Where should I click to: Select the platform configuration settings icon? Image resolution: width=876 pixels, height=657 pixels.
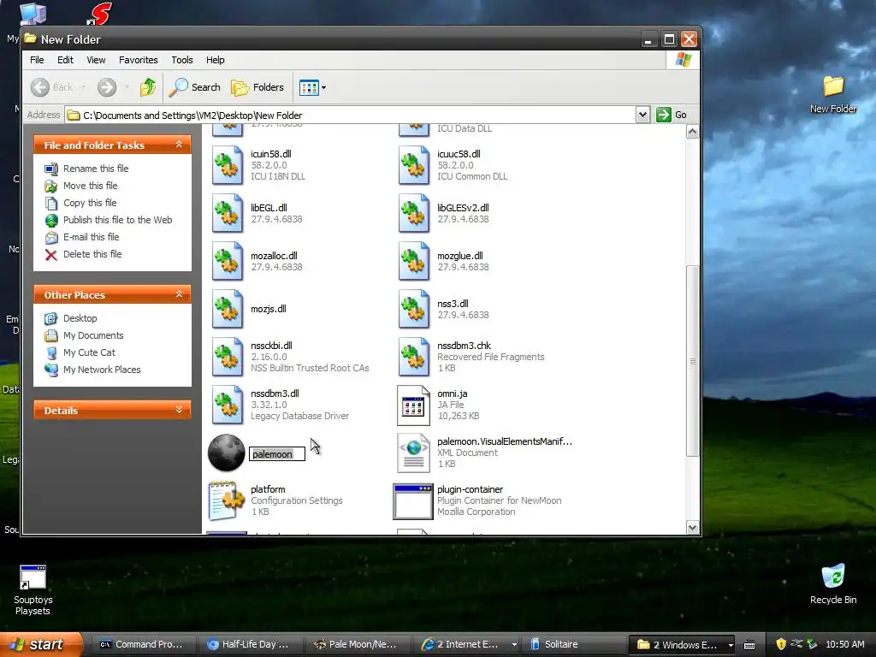pyautogui.click(x=226, y=501)
